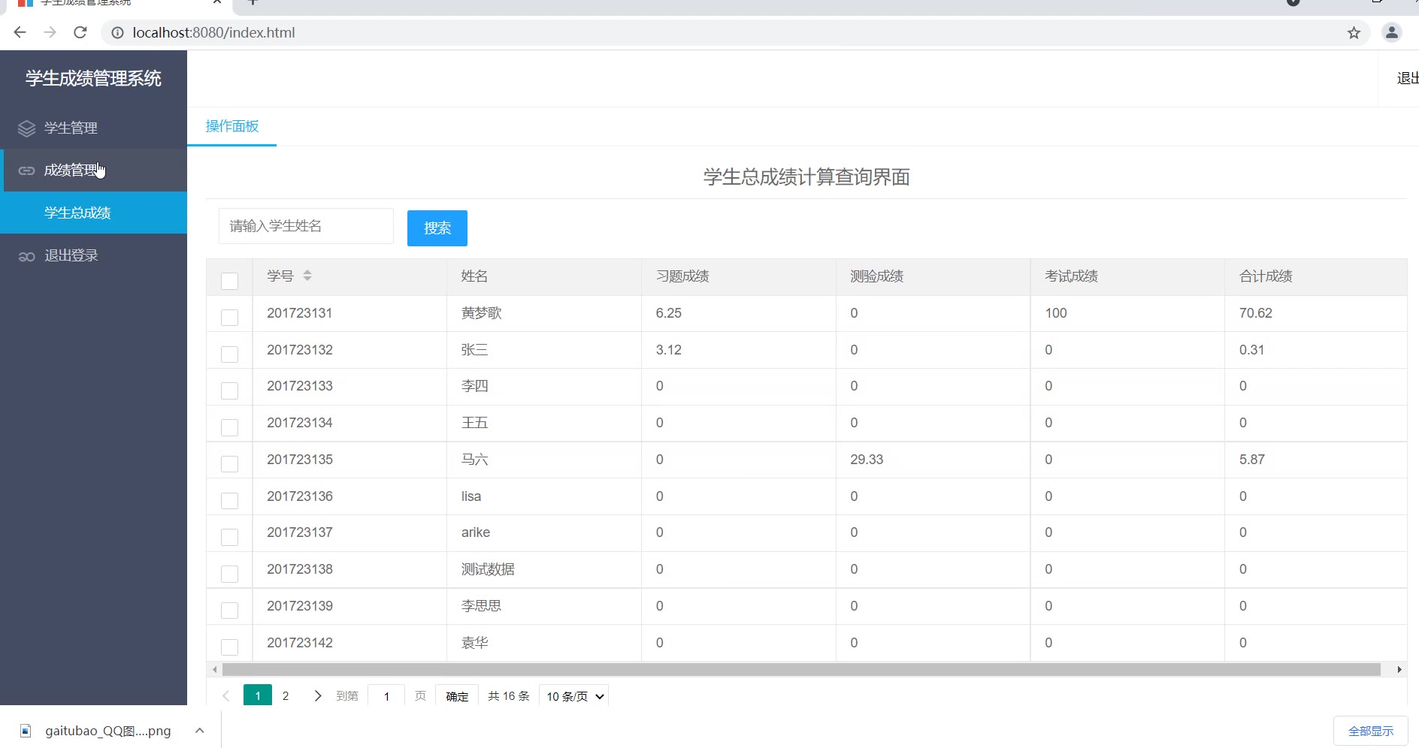Image resolution: width=1419 pixels, height=748 pixels.
Task: Click the 共 16 条 total count label
Action: 509,696
